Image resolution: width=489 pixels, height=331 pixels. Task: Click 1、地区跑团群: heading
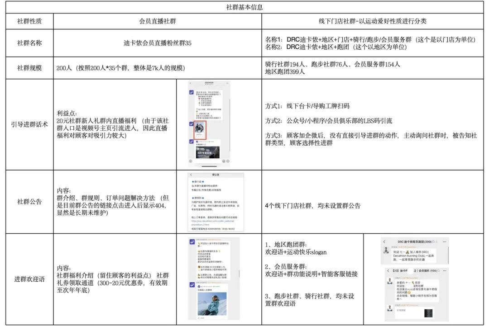click(x=286, y=245)
